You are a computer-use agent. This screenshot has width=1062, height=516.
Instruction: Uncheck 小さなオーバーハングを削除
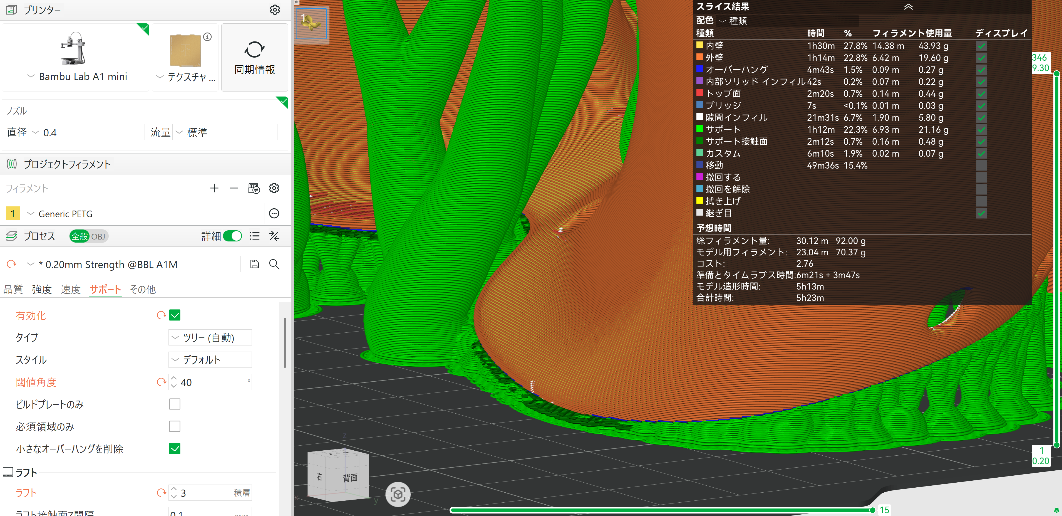point(175,449)
